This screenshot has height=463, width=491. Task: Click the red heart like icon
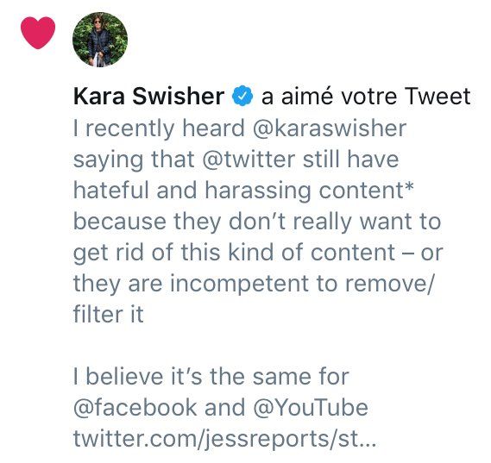(38, 33)
